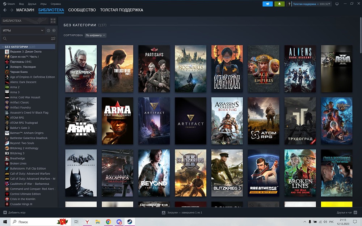
Task: Filter by ready-to-play icon
Action: [54, 30]
